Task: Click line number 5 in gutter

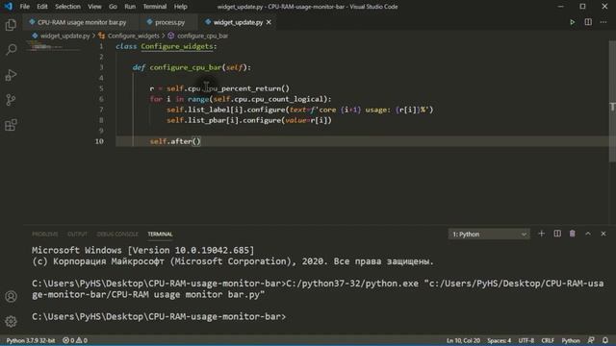Action: pyautogui.click(x=101, y=88)
